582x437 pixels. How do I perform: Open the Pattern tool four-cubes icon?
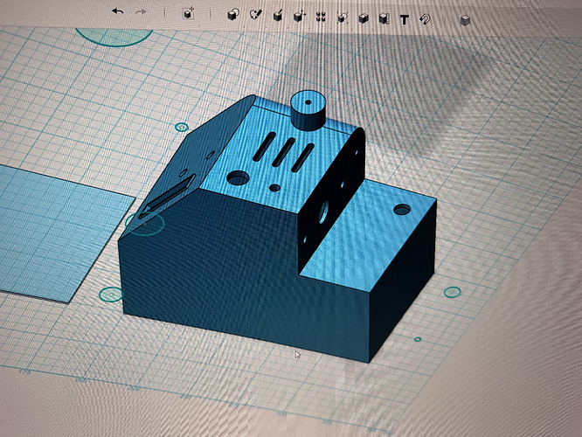pos(321,17)
